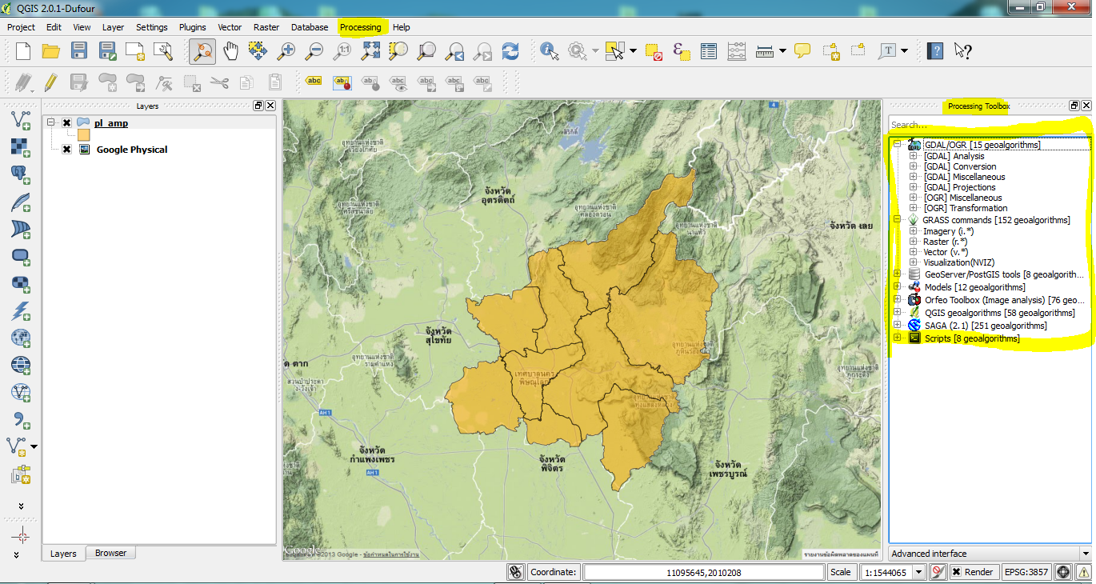Toggle editing with the pencil icon
The height and width of the screenshot is (584, 1096).
(x=51, y=81)
